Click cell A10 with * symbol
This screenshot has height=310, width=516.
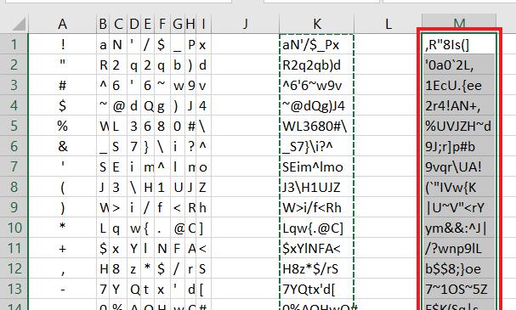point(63,228)
